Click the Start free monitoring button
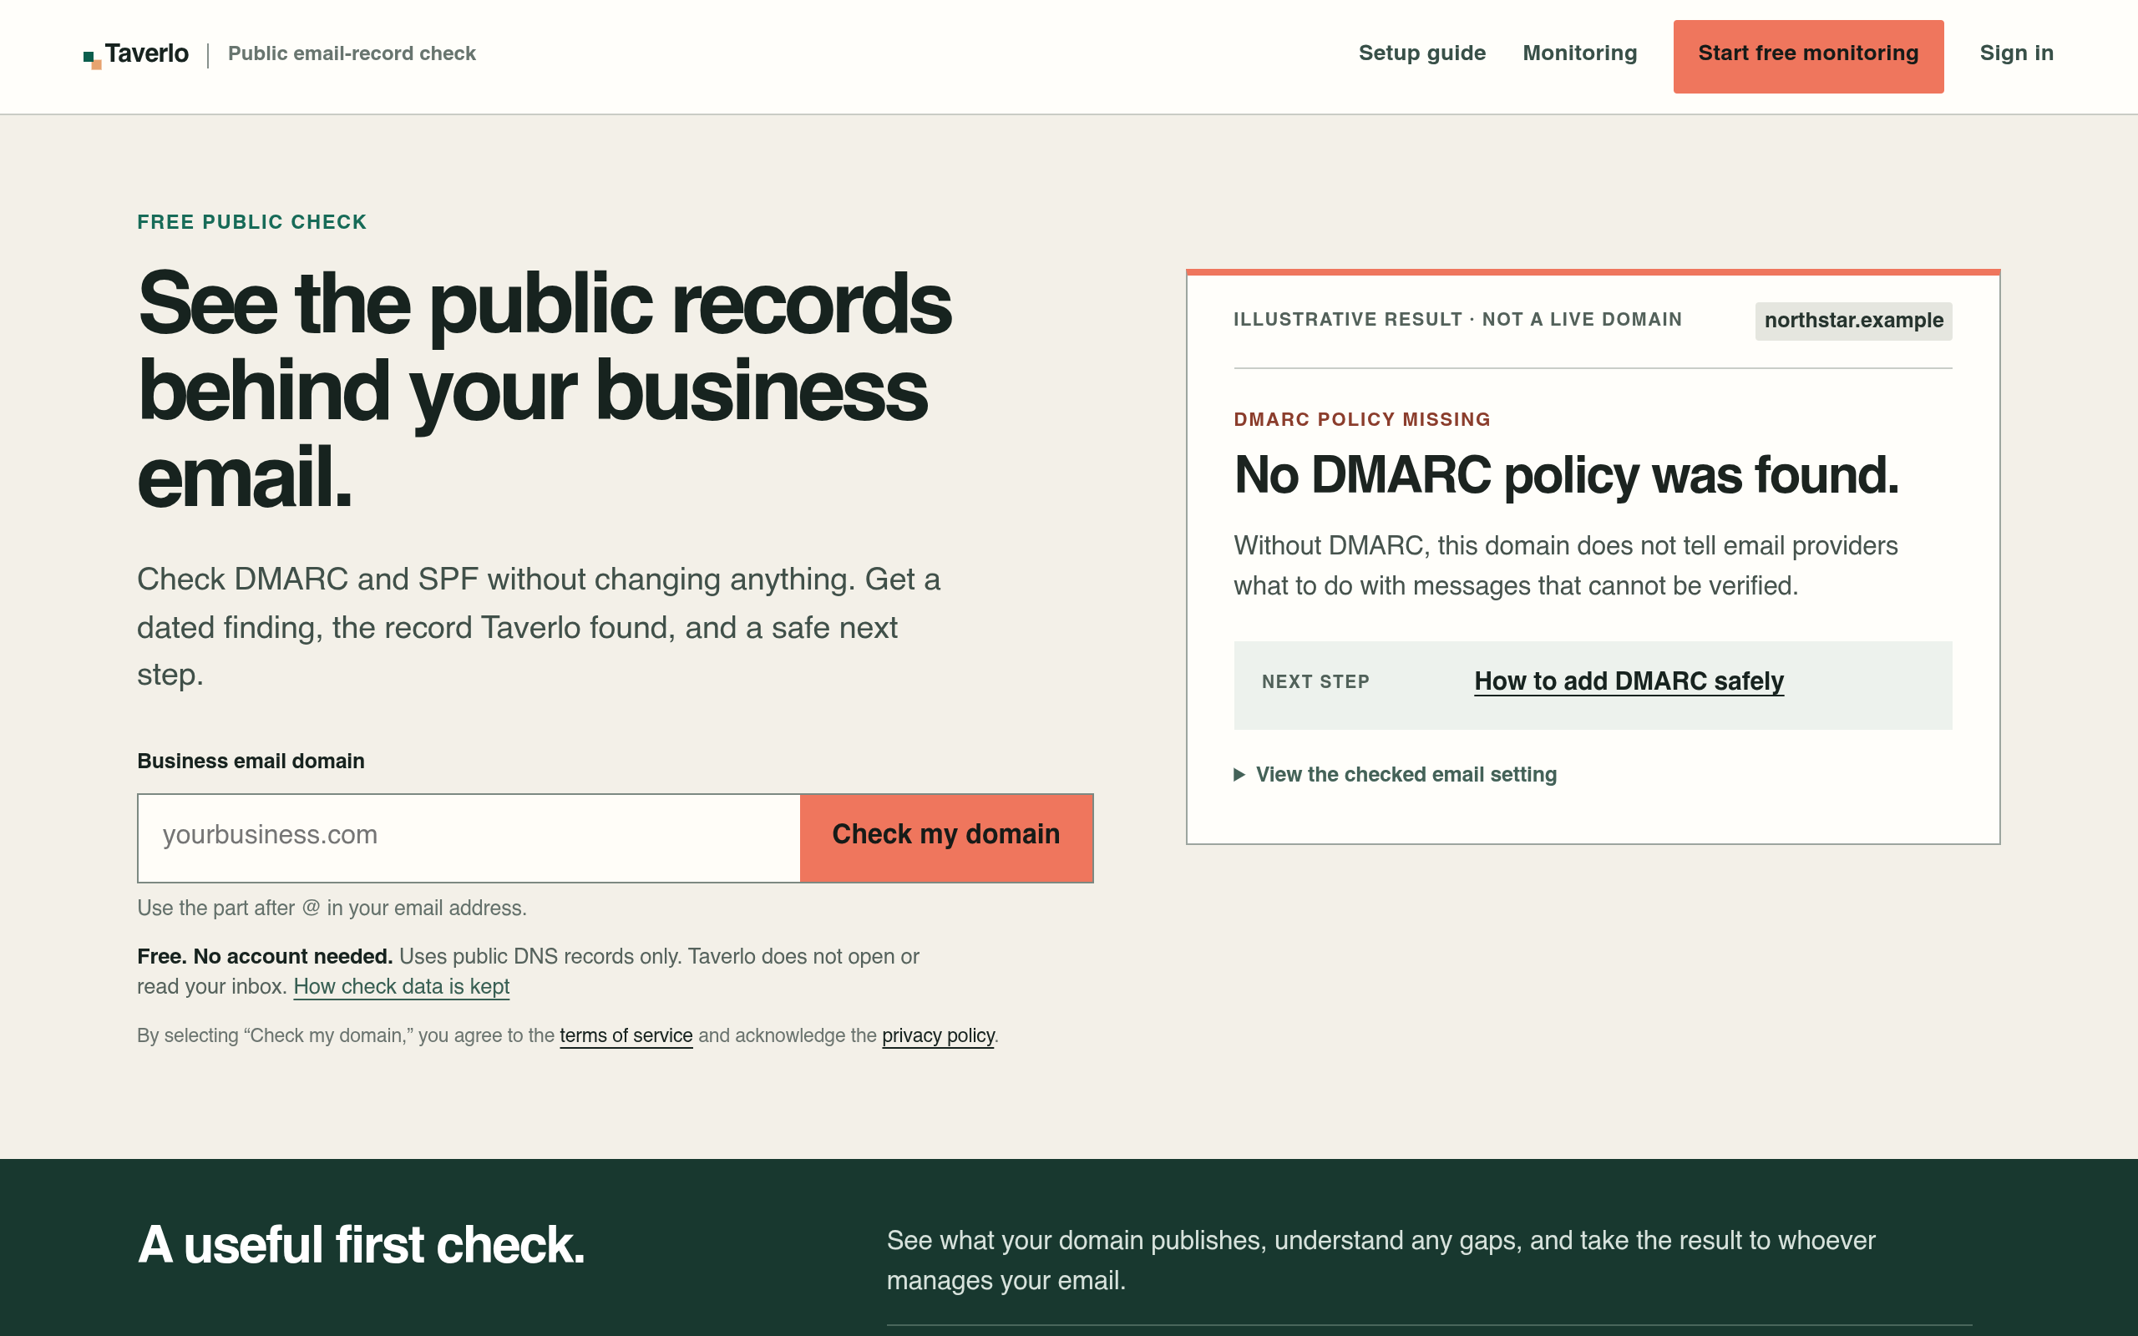 coord(1807,57)
